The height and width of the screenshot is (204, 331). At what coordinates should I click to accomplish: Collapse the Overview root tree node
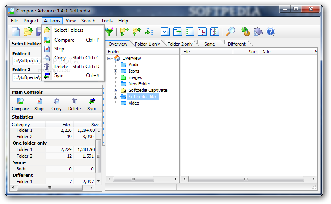click(x=109, y=58)
